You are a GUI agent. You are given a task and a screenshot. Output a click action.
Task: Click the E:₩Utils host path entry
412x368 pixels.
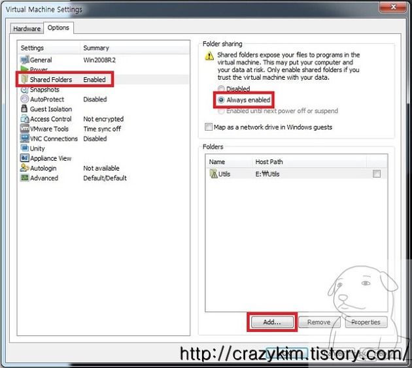(x=267, y=174)
